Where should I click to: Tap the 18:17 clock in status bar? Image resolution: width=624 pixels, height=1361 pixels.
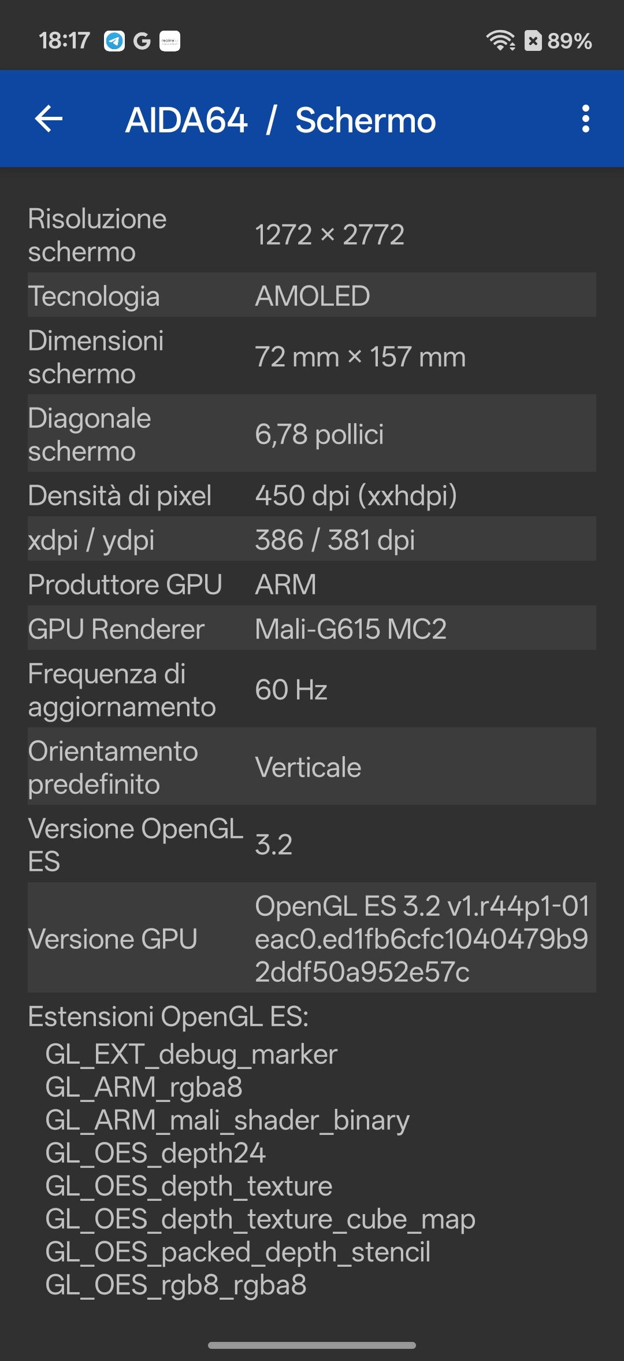[x=64, y=41]
